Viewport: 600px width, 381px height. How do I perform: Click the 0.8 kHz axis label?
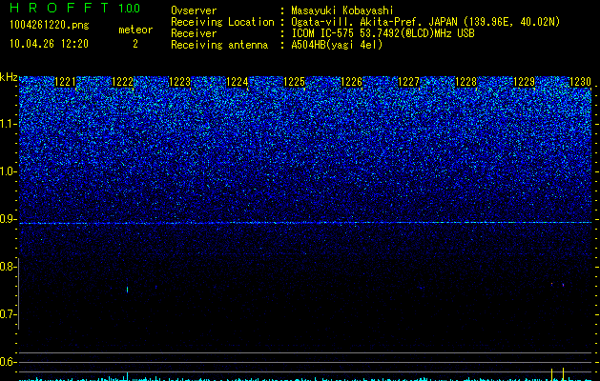8,267
